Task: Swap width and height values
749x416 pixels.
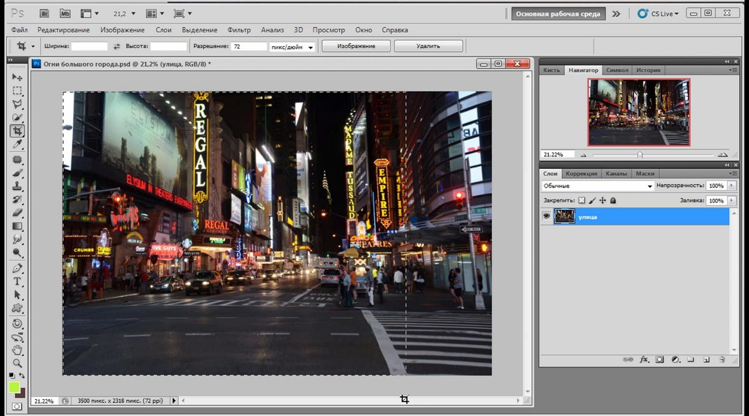Action: click(x=117, y=46)
